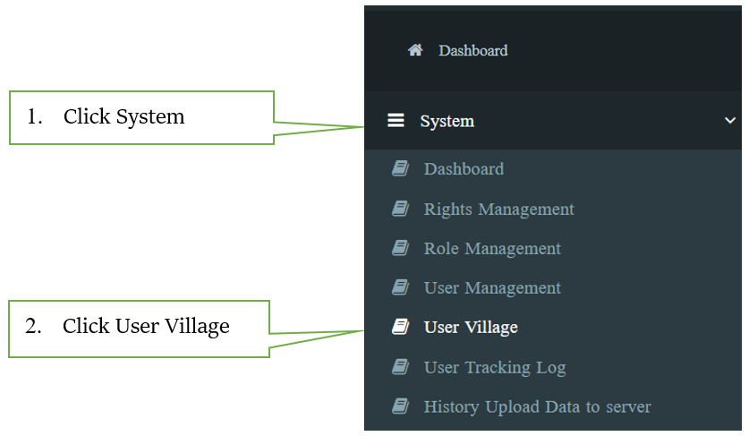The image size is (749, 436).
Task: Collapse System menu with chevron arrow
Action: pyautogui.click(x=730, y=120)
